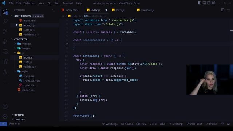Switch to the state.js editor tab
Image resolution: width=233 pixels, height=131 pixels.
120,10
